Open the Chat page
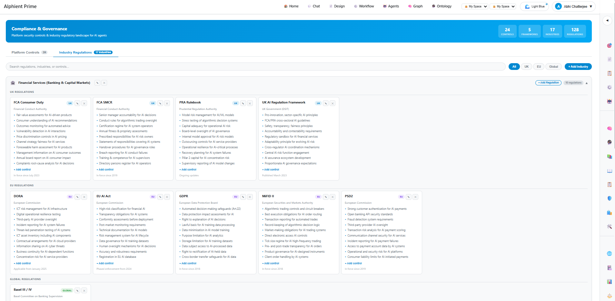This screenshot has height=301, width=615. point(314,6)
